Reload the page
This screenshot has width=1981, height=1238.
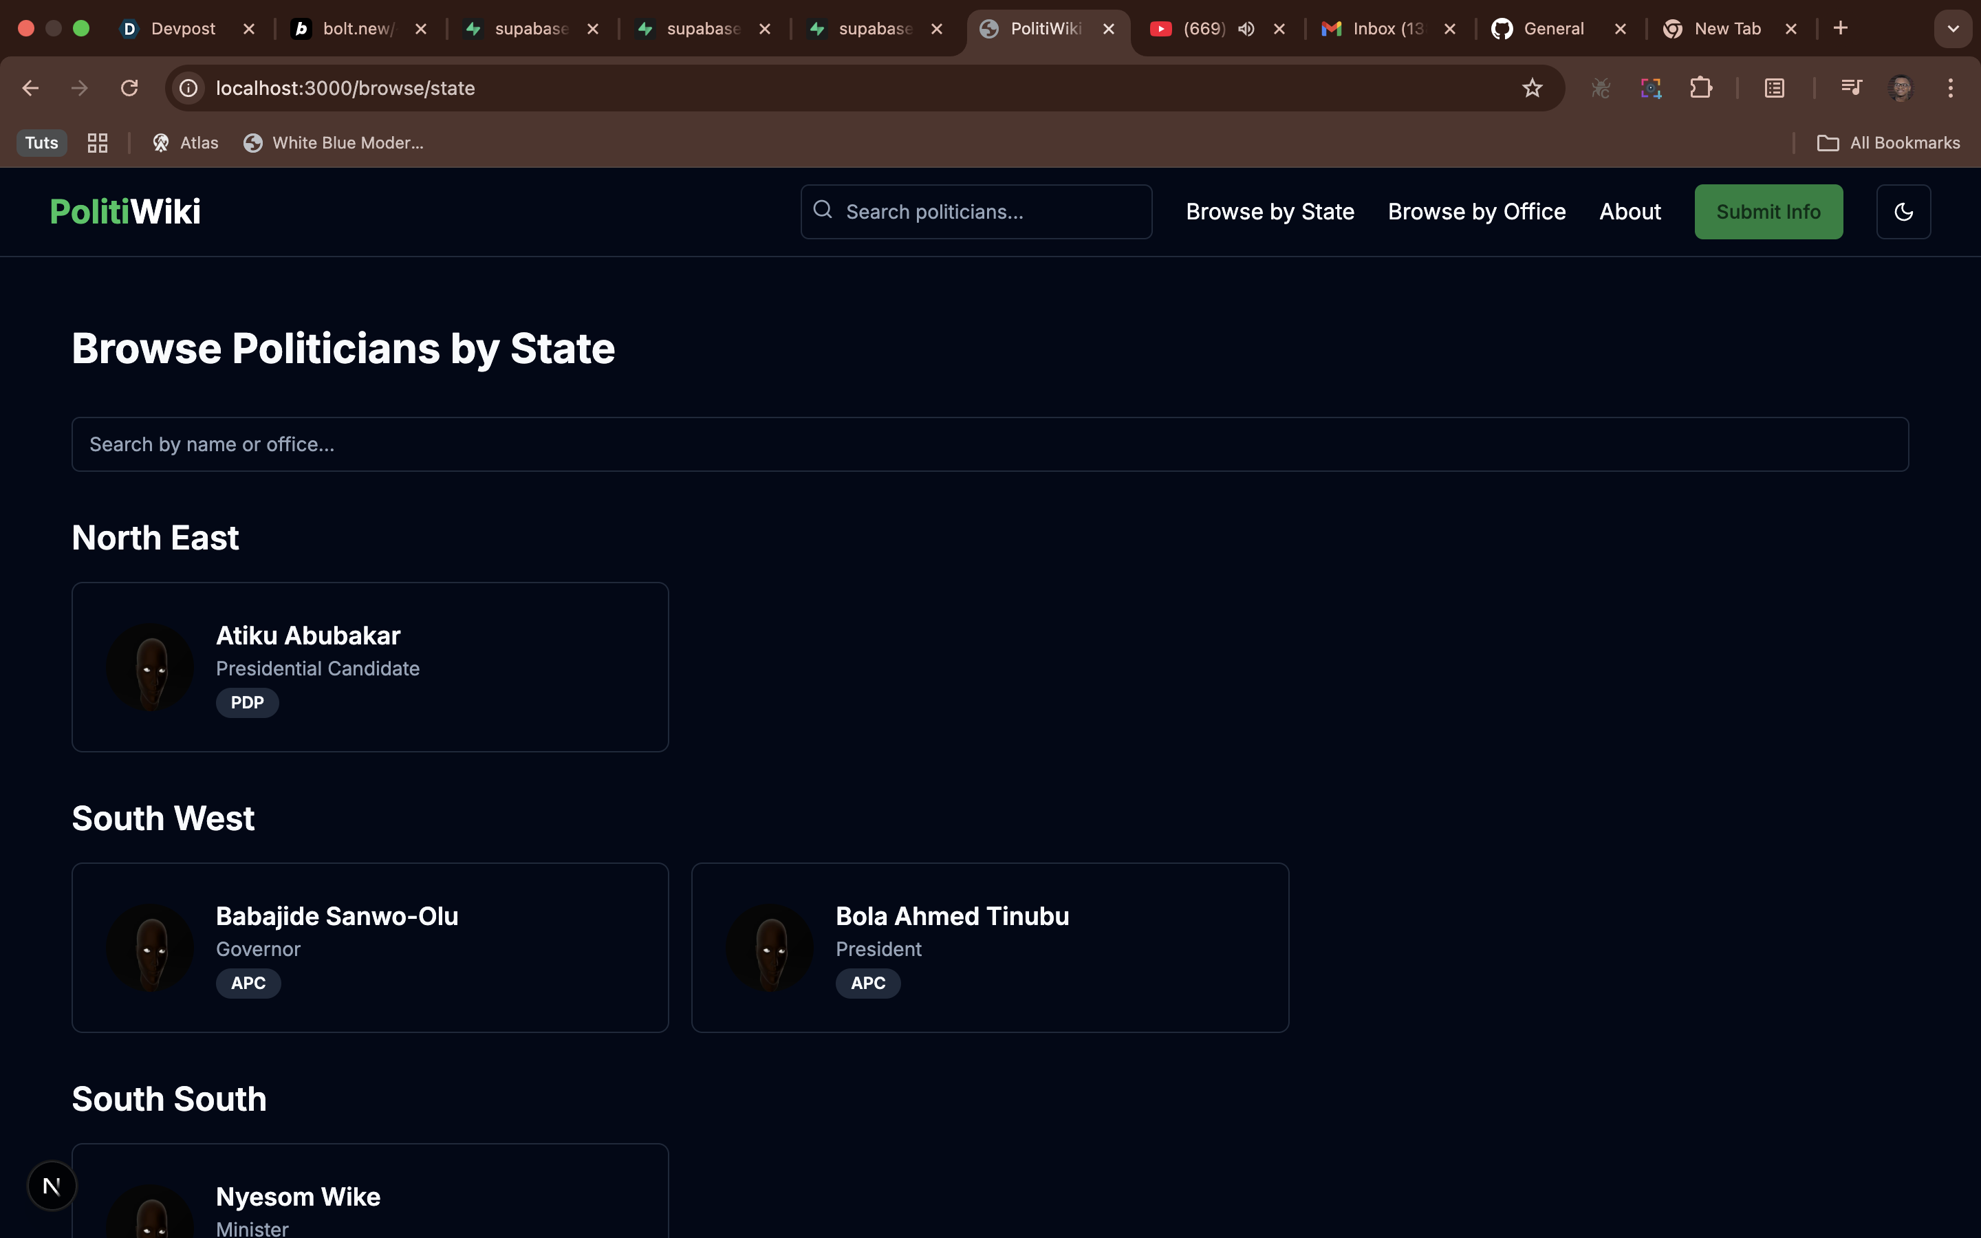pyautogui.click(x=129, y=87)
